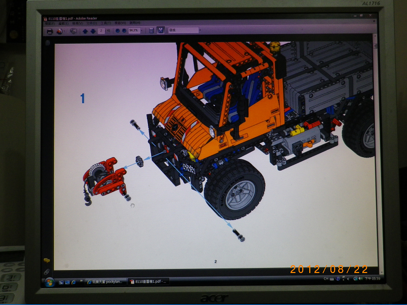407x305 pixels.
Task: Click the Show desktop quick launch icon
Action: click(61, 282)
